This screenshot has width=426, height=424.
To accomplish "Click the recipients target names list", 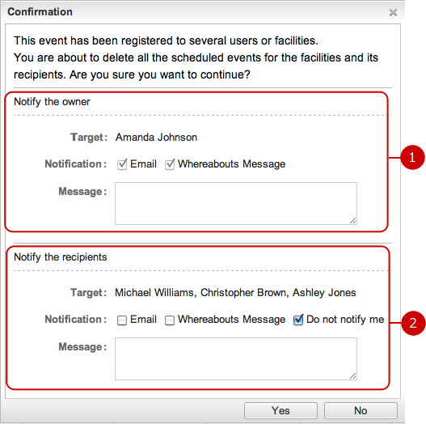I will [235, 293].
